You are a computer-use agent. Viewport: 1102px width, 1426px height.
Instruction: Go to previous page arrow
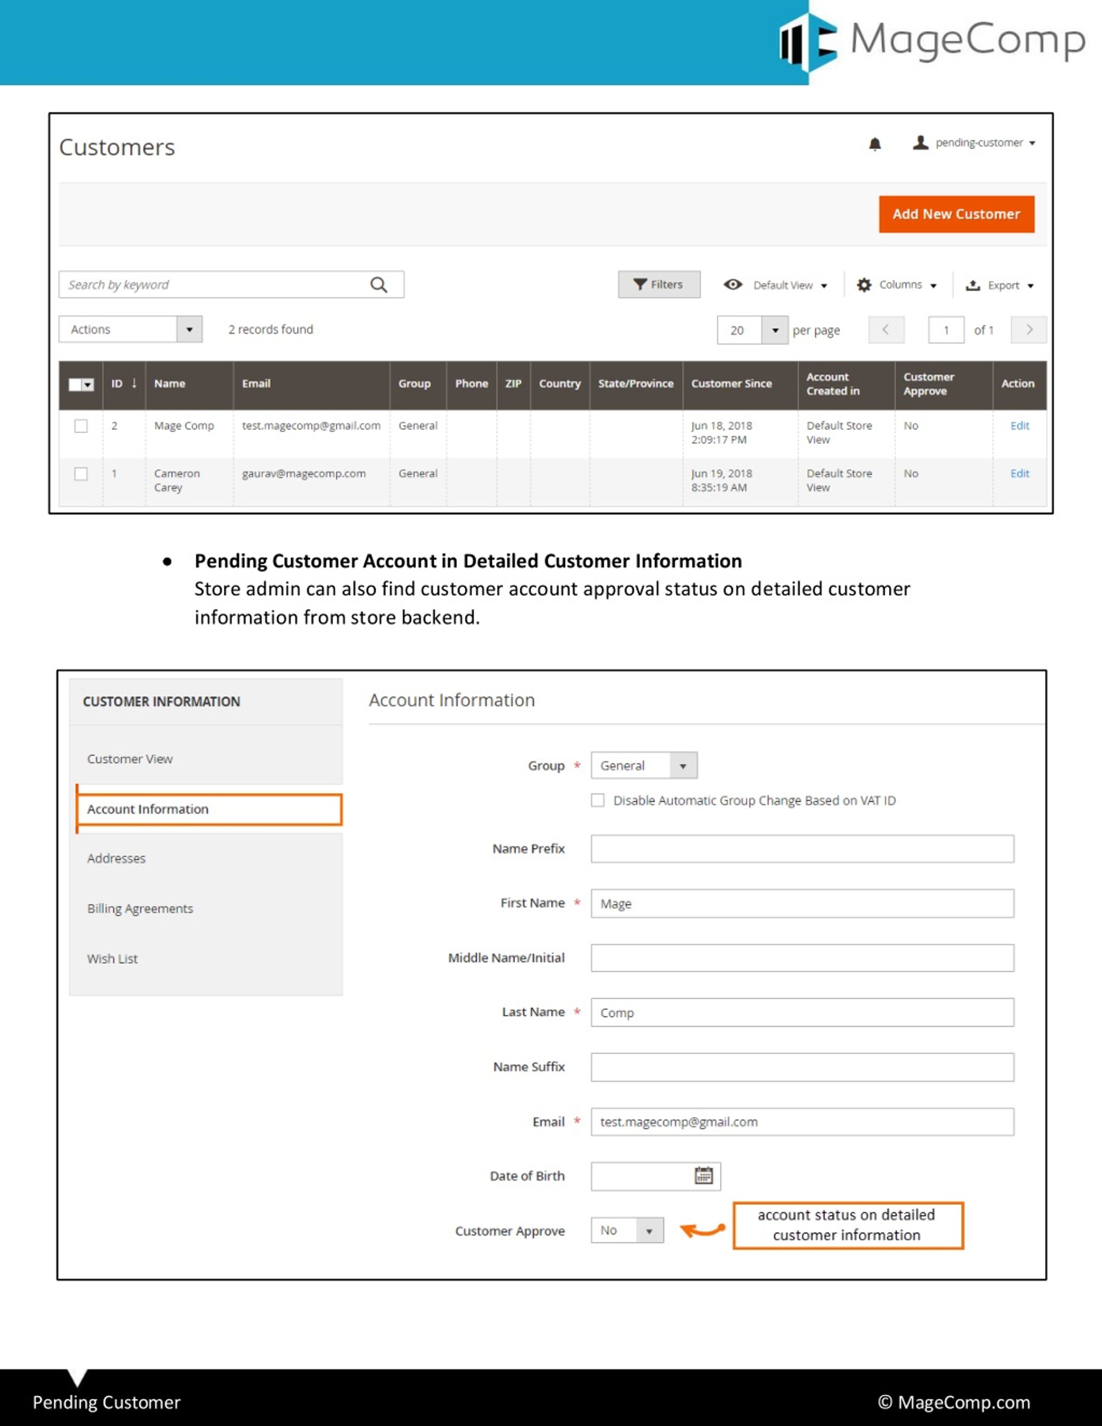point(886,330)
